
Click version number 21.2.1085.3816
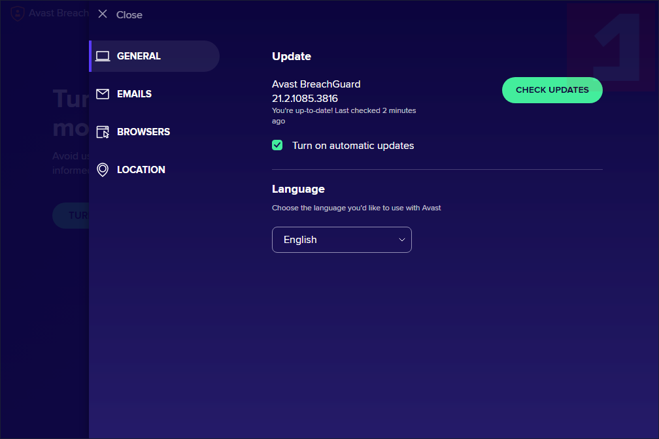305,98
